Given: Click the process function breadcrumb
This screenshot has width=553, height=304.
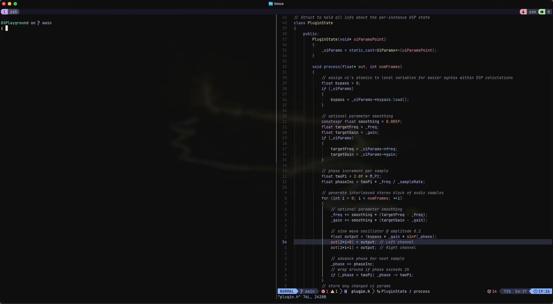Looking at the screenshot, I should click(x=422, y=291).
